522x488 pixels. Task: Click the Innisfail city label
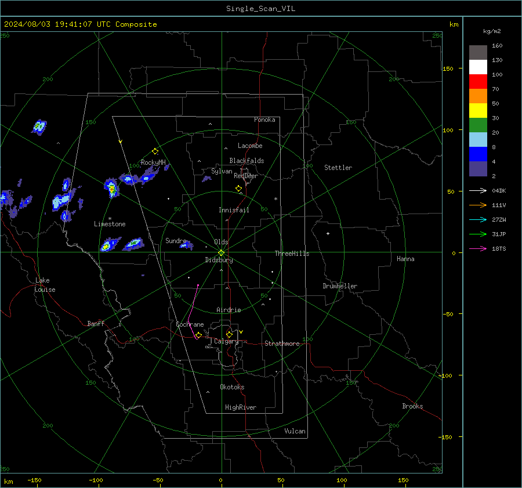[234, 210]
